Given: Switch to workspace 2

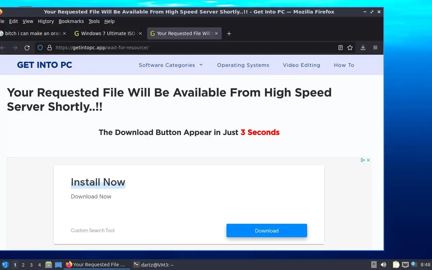Looking at the screenshot, I should click(x=23, y=265).
